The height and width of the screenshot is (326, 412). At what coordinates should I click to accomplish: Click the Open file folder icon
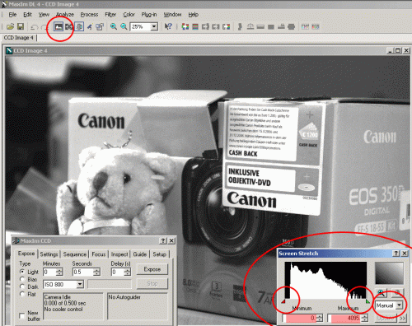tap(11, 26)
